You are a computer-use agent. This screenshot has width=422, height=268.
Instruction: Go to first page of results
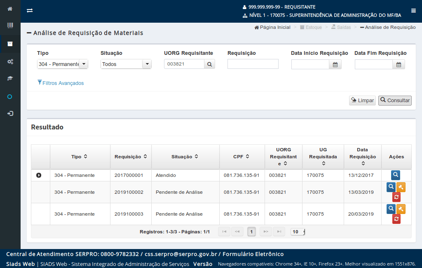coord(224,232)
